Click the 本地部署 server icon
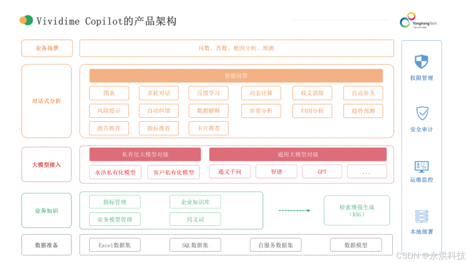 (x=422, y=217)
